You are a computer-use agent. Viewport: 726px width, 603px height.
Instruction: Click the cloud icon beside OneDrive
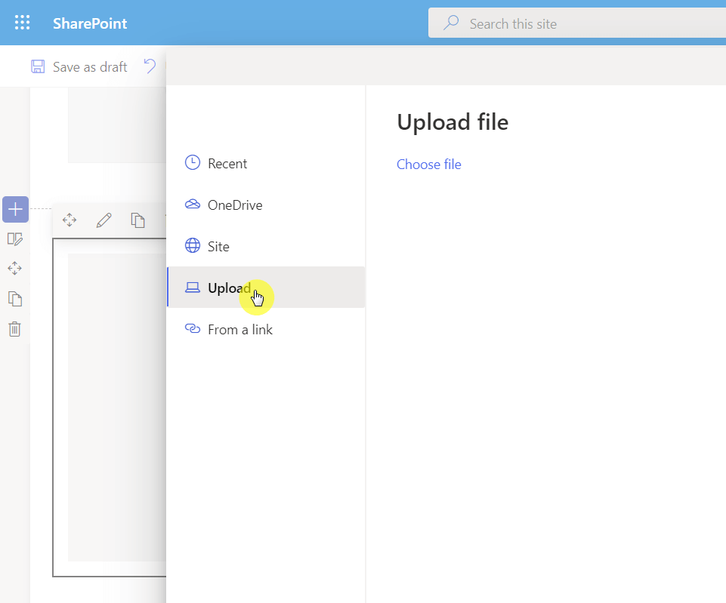tap(193, 204)
